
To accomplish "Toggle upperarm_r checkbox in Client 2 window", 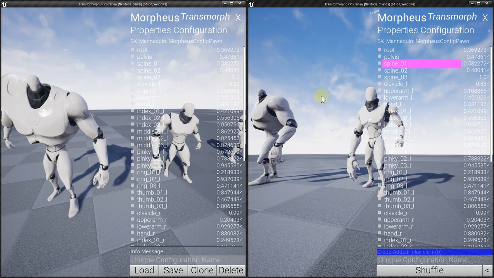I will pos(379,220).
